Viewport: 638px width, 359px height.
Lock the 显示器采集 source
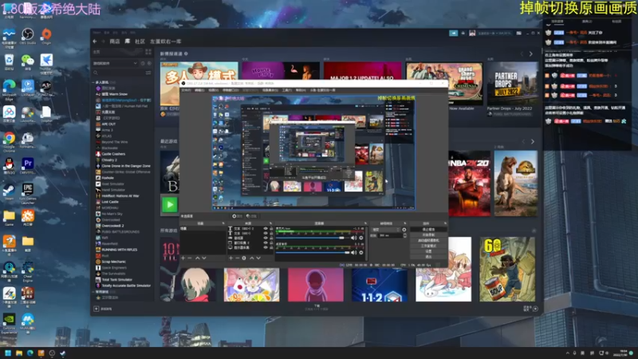(271, 247)
